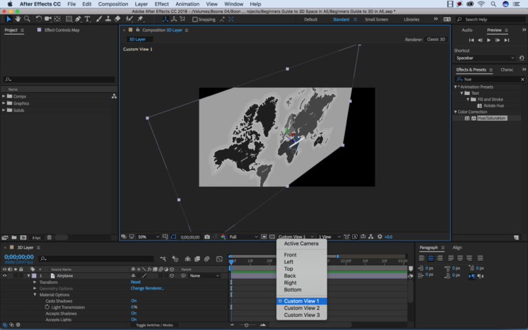Open composition mini-flowchart in the timeline
The image size is (528, 330).
pos(164,259)
